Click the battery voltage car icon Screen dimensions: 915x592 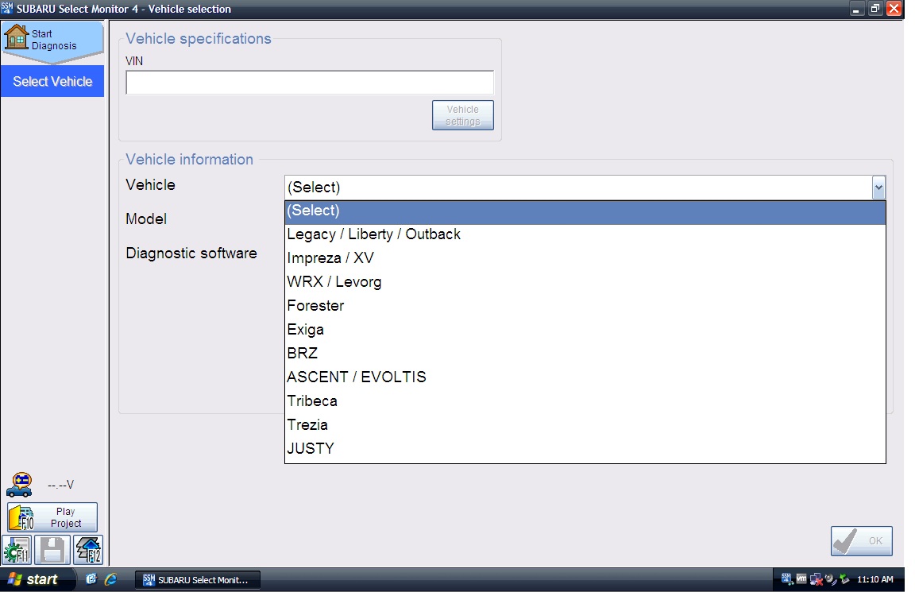point(19,485)
